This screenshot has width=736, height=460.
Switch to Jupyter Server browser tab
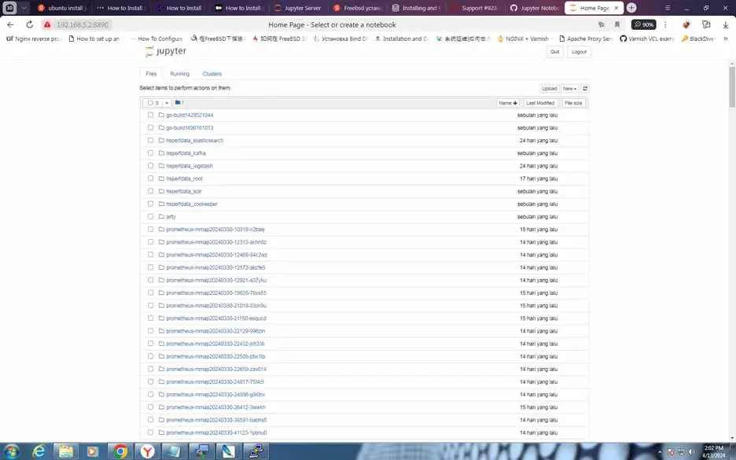pyautogui.click(x=298, y=8)
